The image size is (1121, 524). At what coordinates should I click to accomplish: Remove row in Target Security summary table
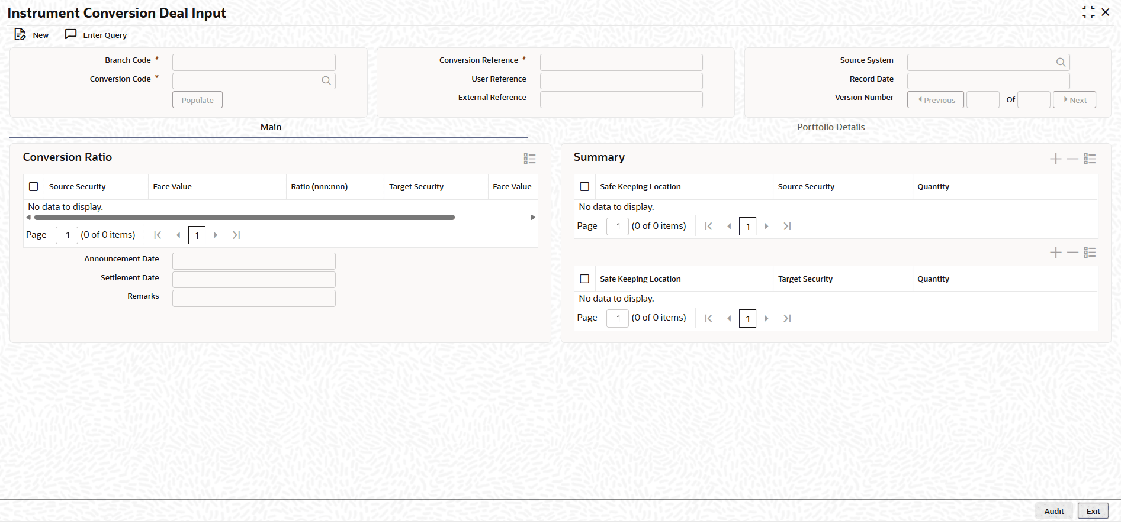click(x=1072, y=253)
